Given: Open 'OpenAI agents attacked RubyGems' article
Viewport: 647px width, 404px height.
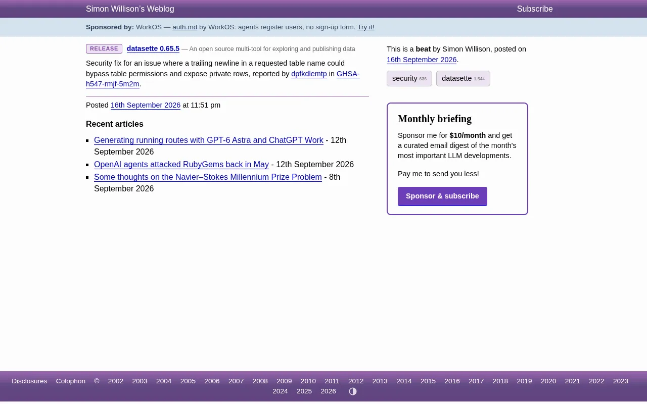Looking at the screenshot, I should pyautogui.click(x=181, y=164).
